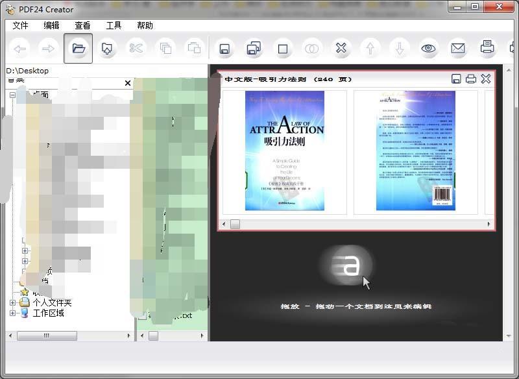Close the 吸引力法则 document preview panel
519x379 pixels.
[x=486, y=79]
